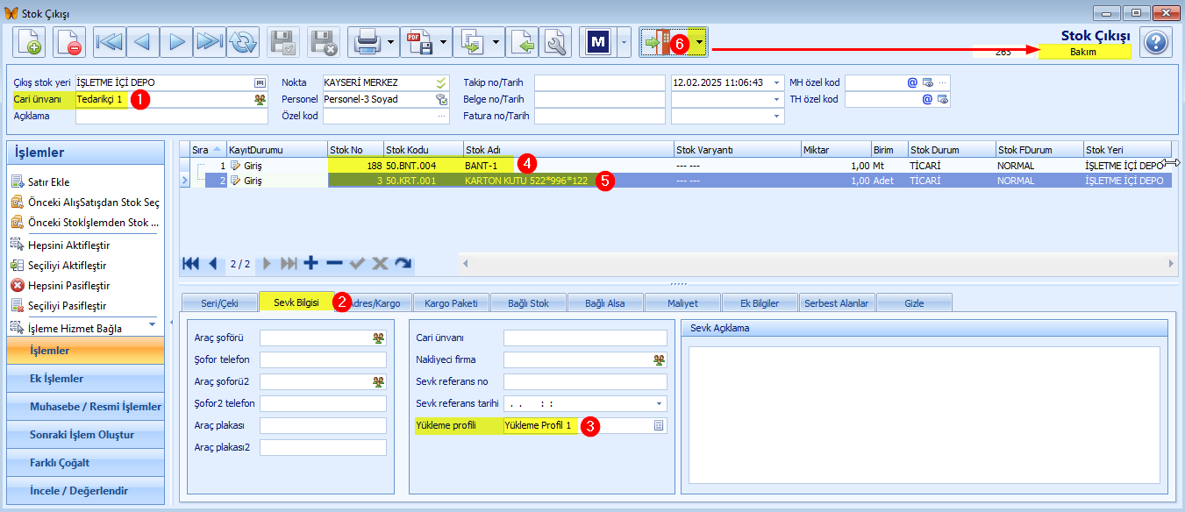Click the green-arrow door exit icon
This screenshot has width=1185, height=512.
[656, 42]
